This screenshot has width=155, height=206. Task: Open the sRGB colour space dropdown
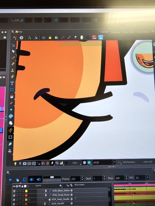click(115, 162)
